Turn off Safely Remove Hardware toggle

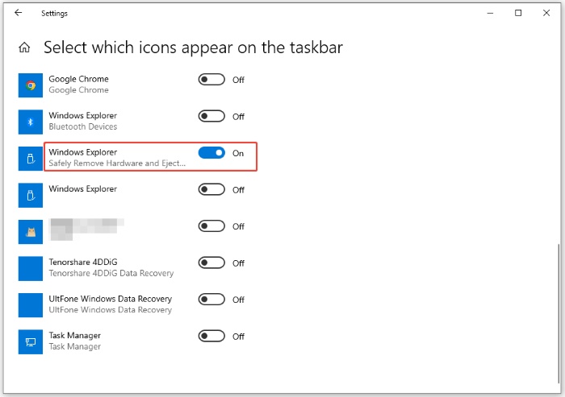point(211,153)
